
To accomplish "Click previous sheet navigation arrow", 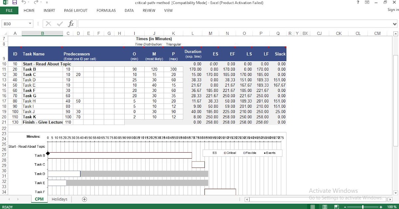I will 9,199.
